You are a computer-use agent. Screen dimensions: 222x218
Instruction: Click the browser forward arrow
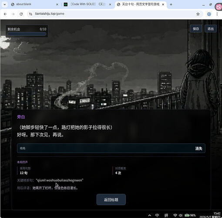click(x=13, y=14)
